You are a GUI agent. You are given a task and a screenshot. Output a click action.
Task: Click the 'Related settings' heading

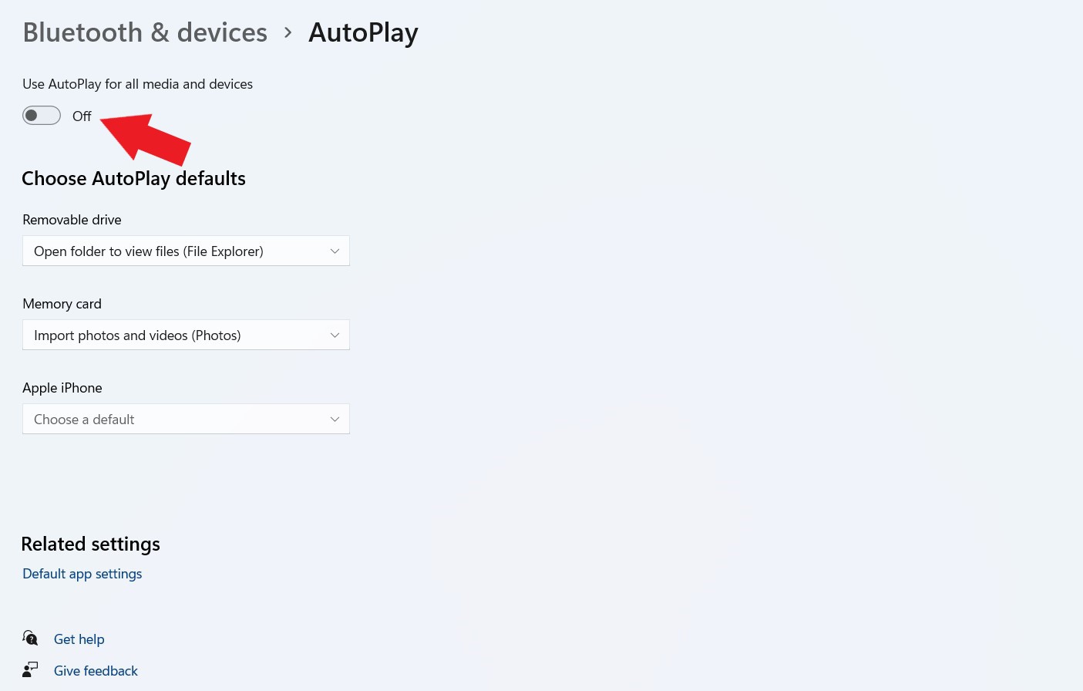point(91,544)
